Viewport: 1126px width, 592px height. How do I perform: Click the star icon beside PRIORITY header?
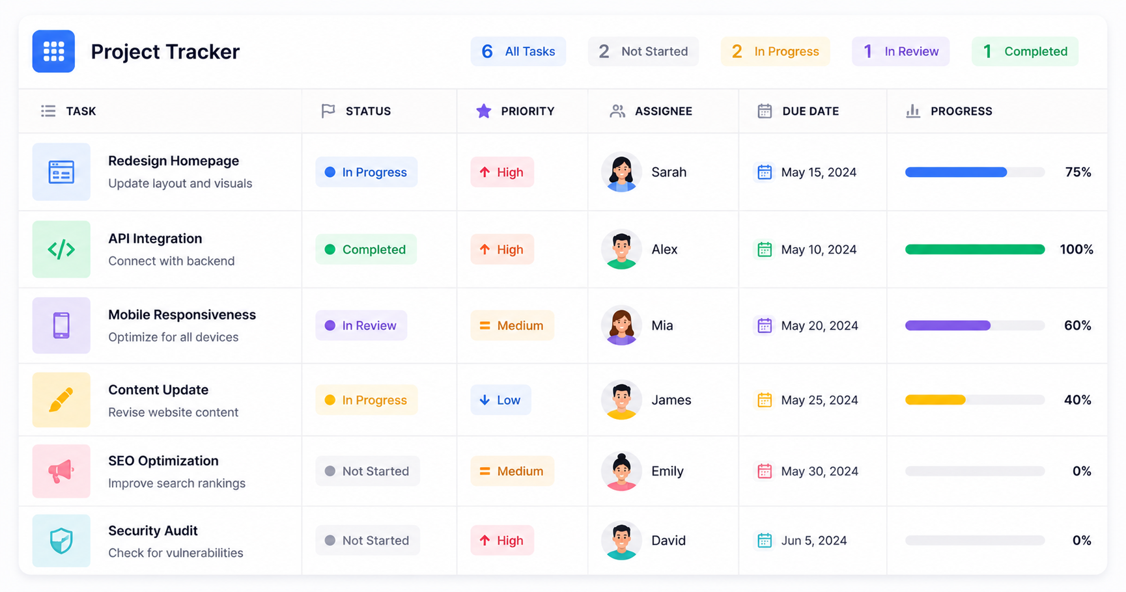(x=483, y=111)
